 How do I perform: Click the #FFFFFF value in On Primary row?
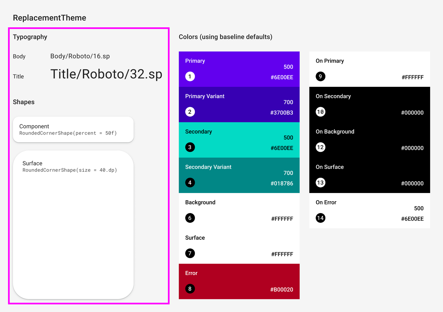click(x=413, y=77)
